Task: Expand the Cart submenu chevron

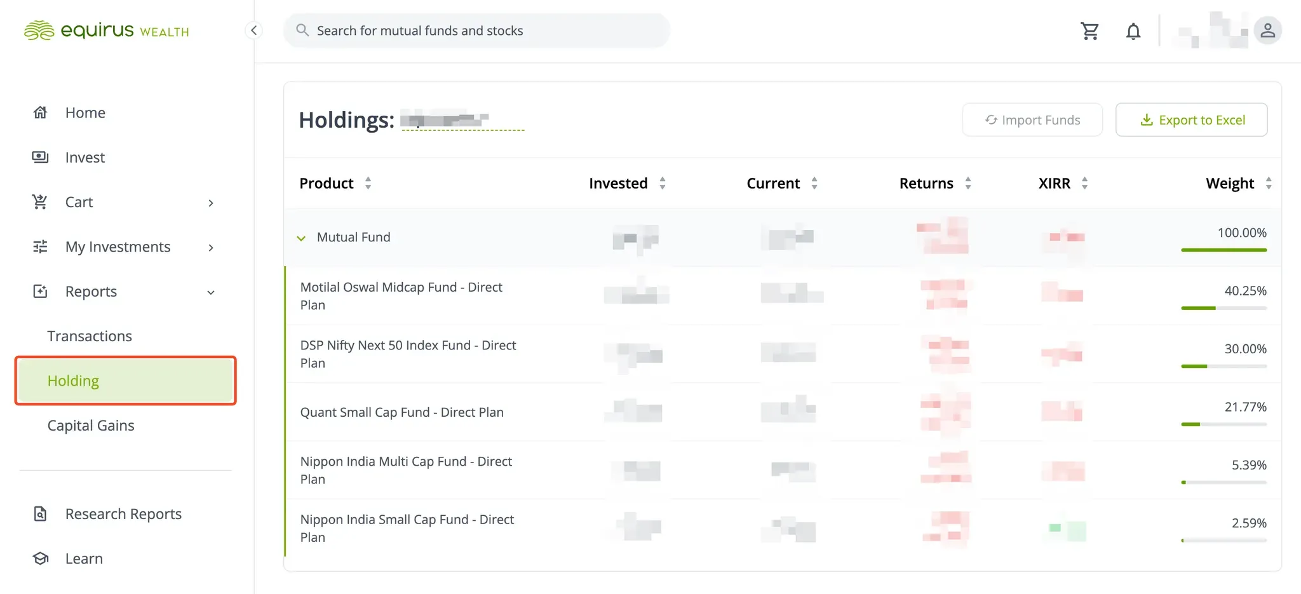Action: [x=211, y=203]
